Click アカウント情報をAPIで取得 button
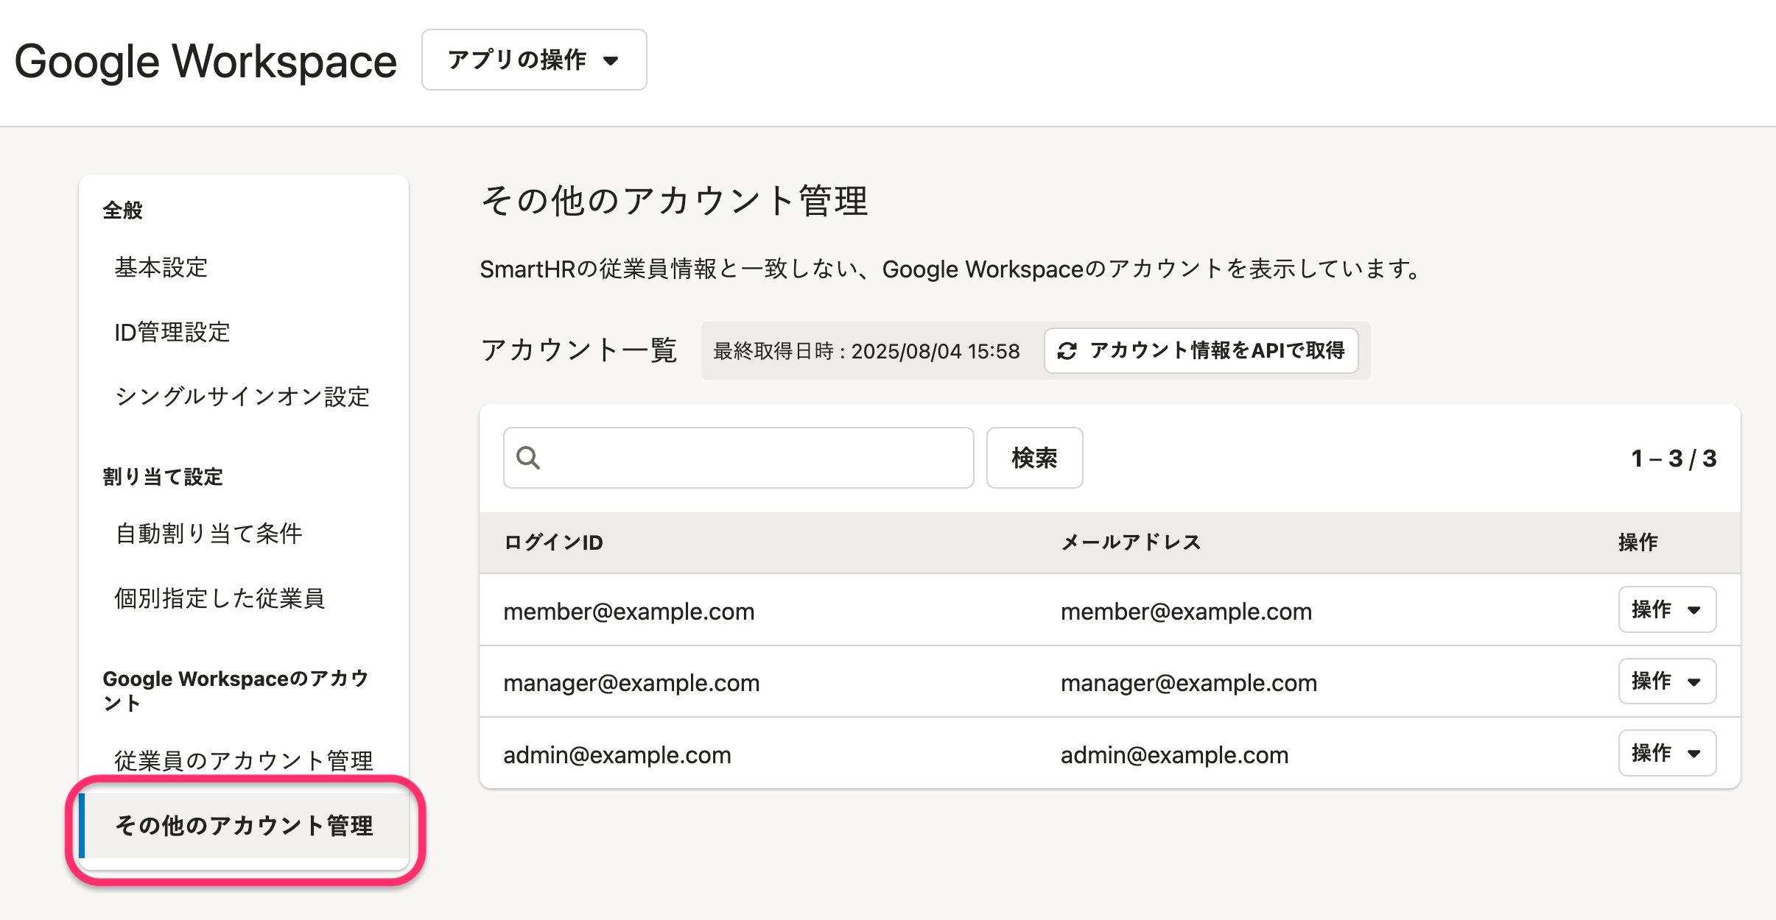Screen dimensions: 1776x920 coord(1201,350)
